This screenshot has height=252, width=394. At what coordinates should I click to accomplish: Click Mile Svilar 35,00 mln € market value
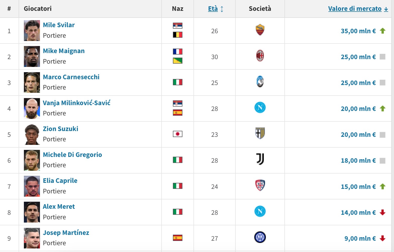point(358,31)
